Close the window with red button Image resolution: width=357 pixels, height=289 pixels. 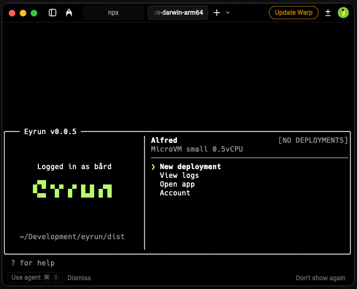pyautogui.click(x=12, y=13)
